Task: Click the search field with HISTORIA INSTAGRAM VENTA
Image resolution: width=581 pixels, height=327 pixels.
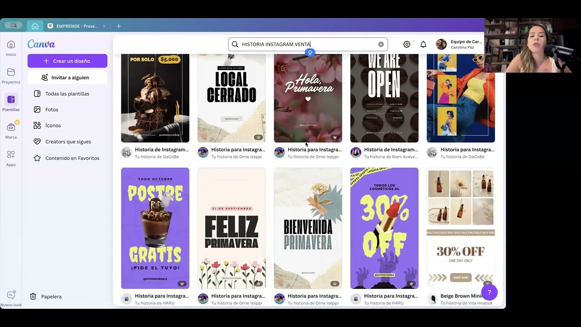Action: tap(308, 44)
